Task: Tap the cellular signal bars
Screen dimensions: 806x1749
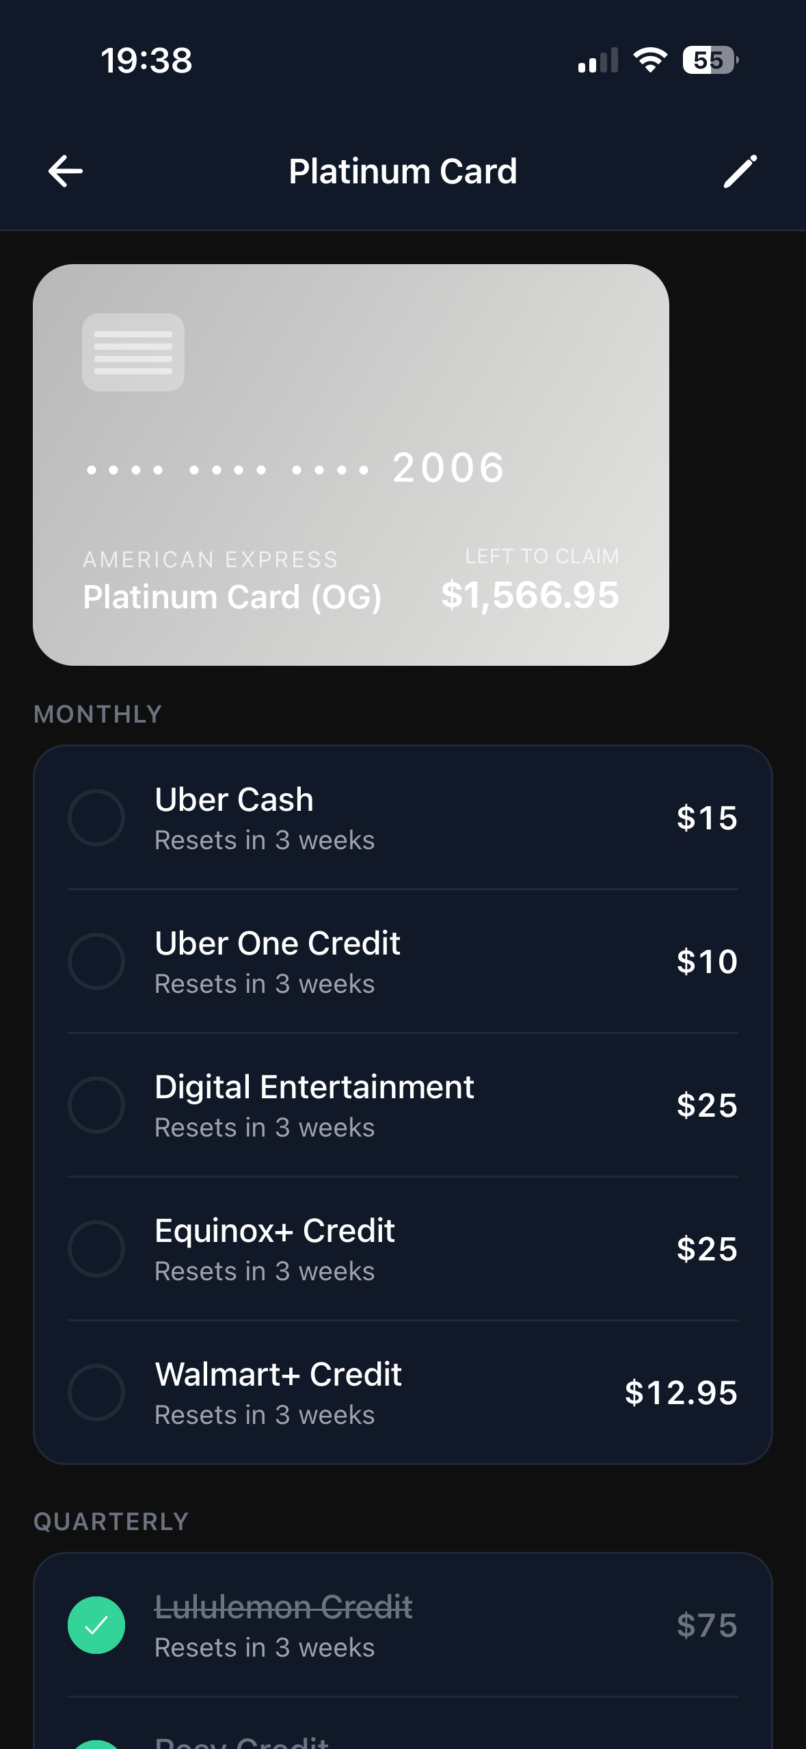Action: pyautogui.click(x=598, y=60)
